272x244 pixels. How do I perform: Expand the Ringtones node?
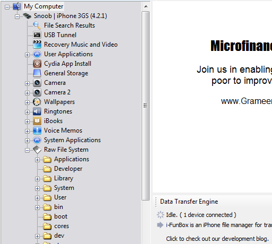tap(27, 112)
